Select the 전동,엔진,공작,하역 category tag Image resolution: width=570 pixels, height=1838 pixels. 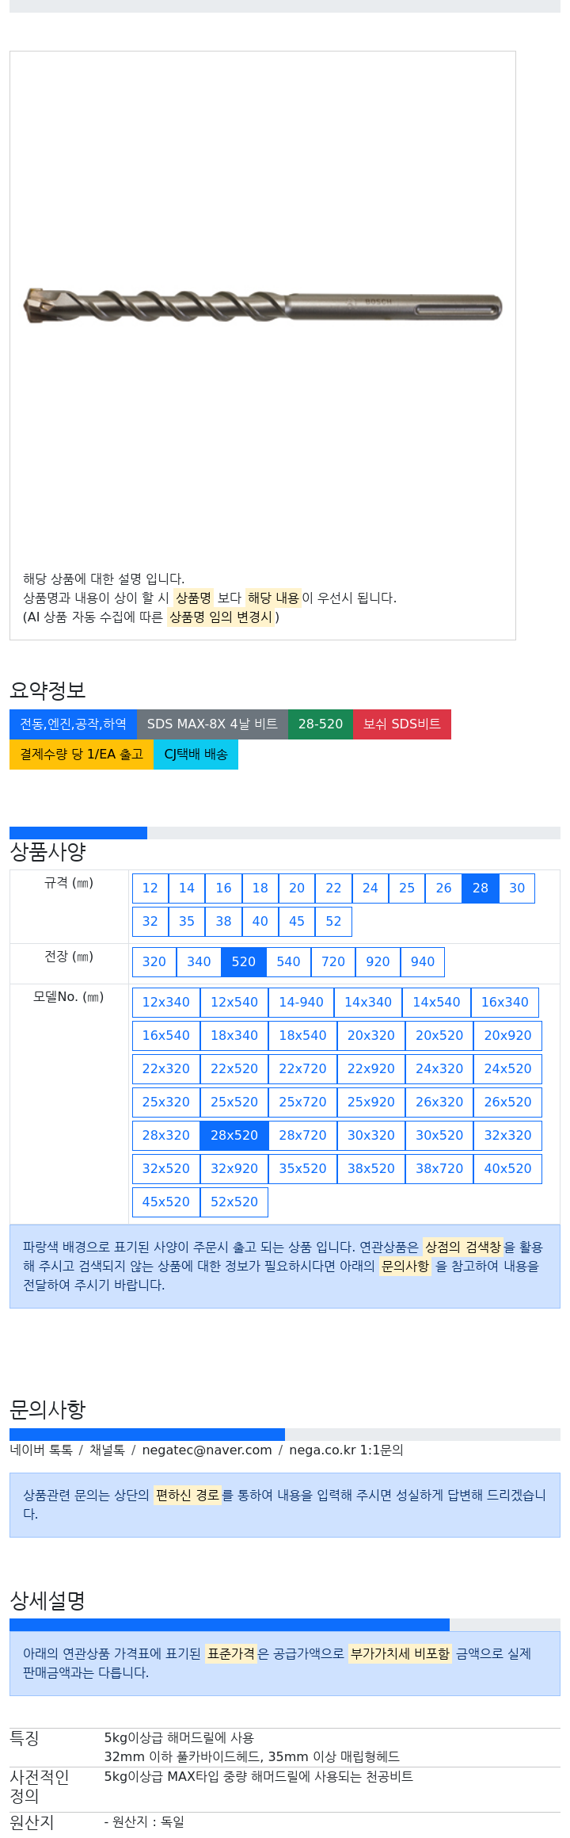coord(73,724)
